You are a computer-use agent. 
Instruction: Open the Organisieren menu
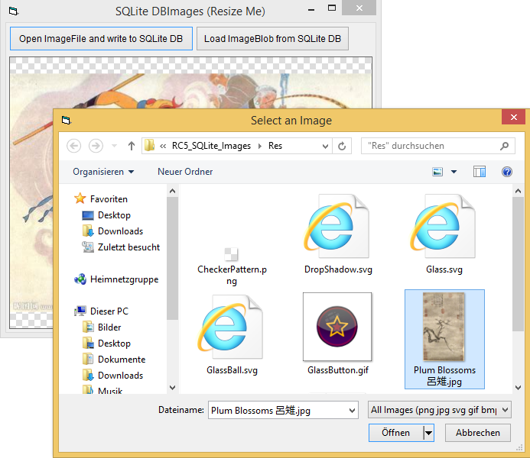[x=103, y=172]
